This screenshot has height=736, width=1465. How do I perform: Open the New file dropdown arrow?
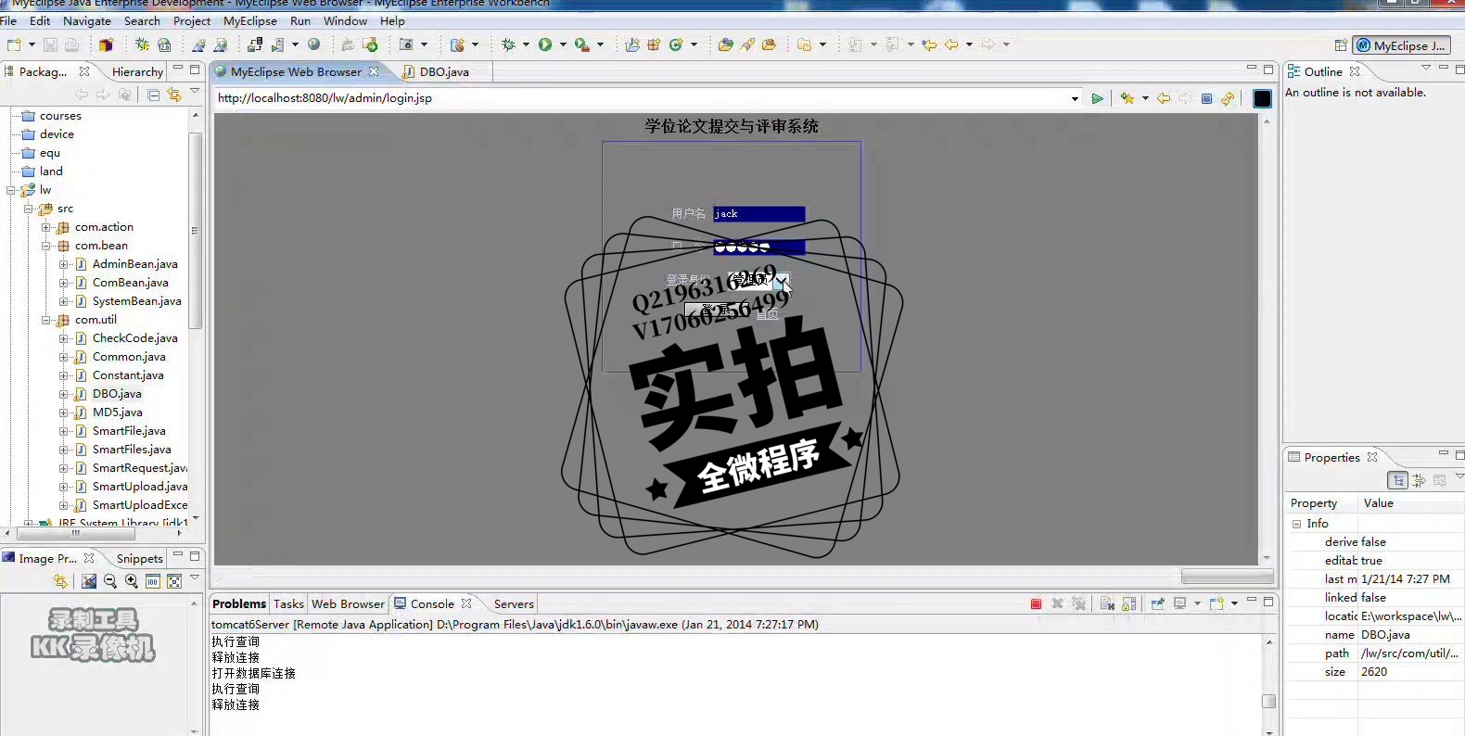pos(32,44)
